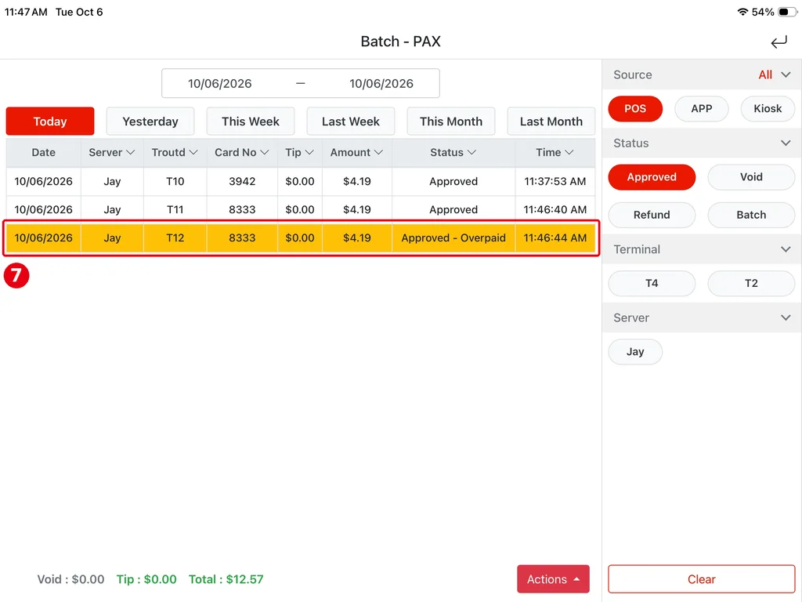
Task: Toggle the Refund status filter
Action: [x=652, y=215]
